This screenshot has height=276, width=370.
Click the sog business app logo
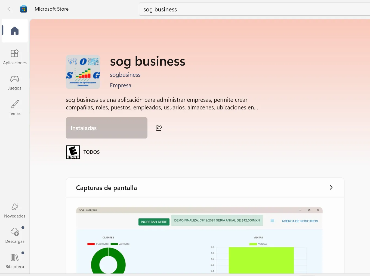coord(83,72)
